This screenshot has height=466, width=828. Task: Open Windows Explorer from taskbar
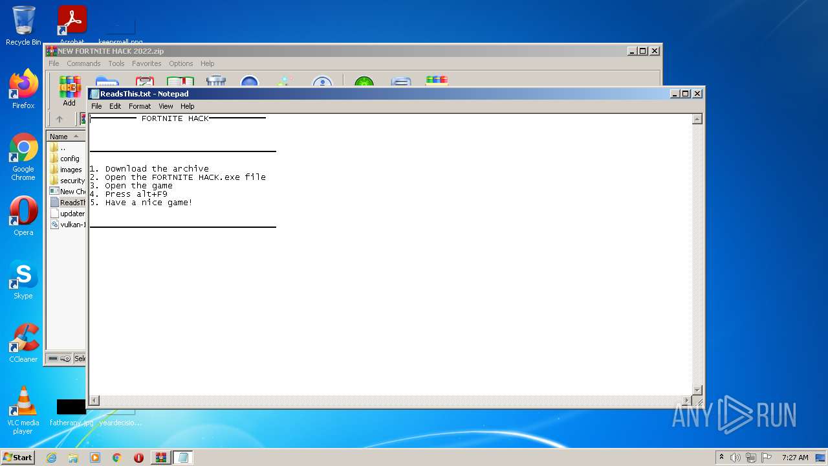(73, 458)
